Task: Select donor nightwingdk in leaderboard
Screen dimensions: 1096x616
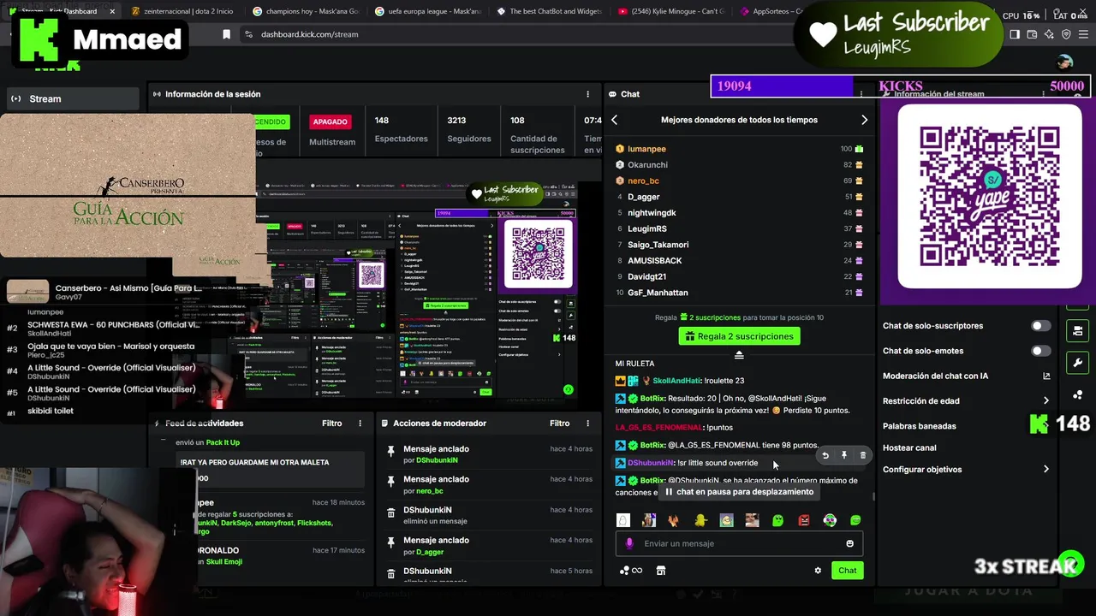Action: click(x=652, y=213)
